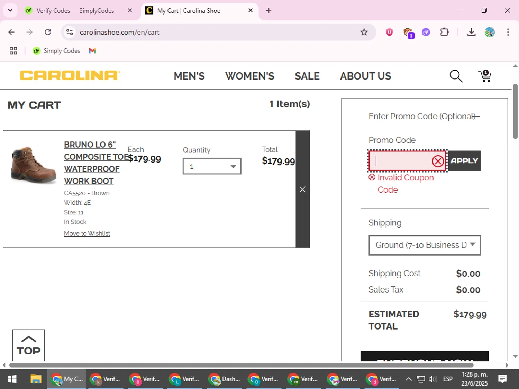
Task: Open the SALE menu
Action: (x=307, y=76)
